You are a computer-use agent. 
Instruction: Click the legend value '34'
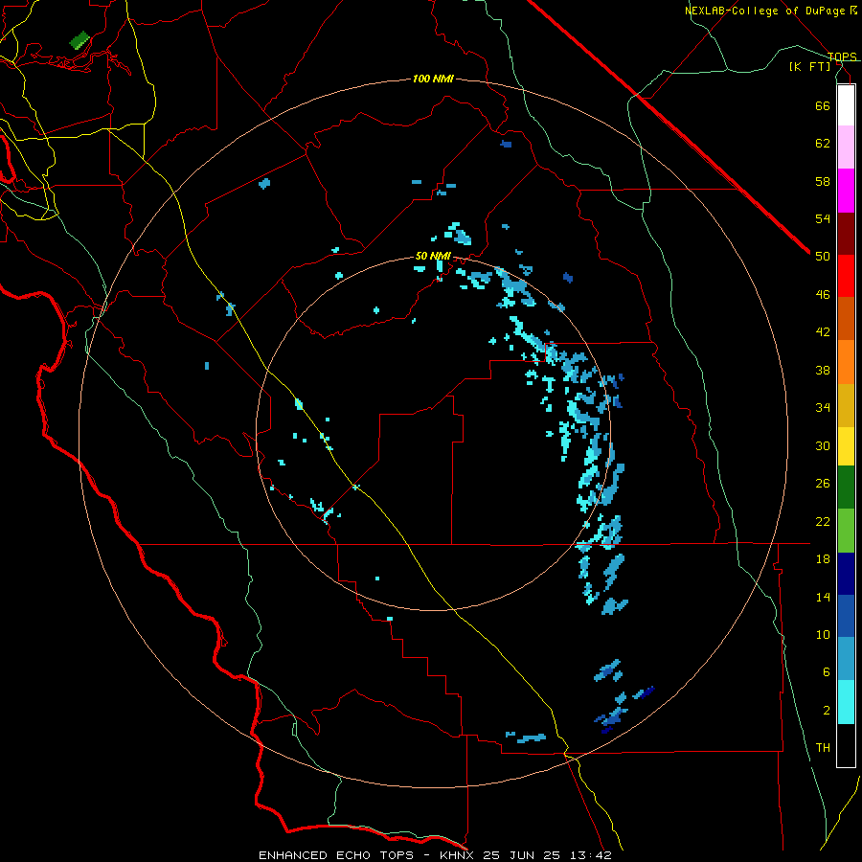pyautogui.click(x=823, y=408)
